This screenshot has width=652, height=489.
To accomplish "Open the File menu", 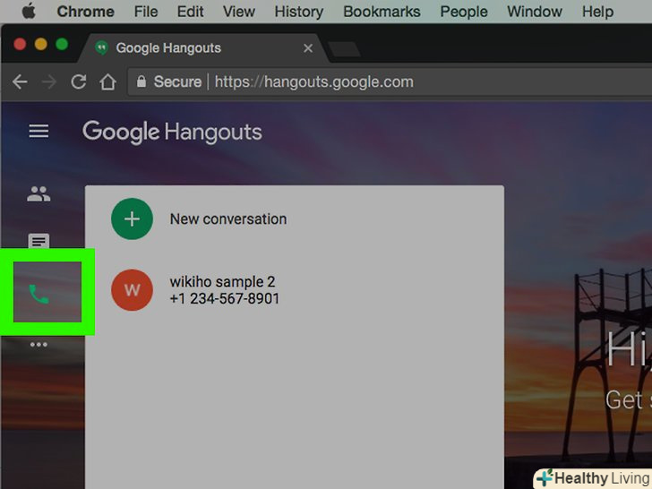I will [x=145, y=12].
